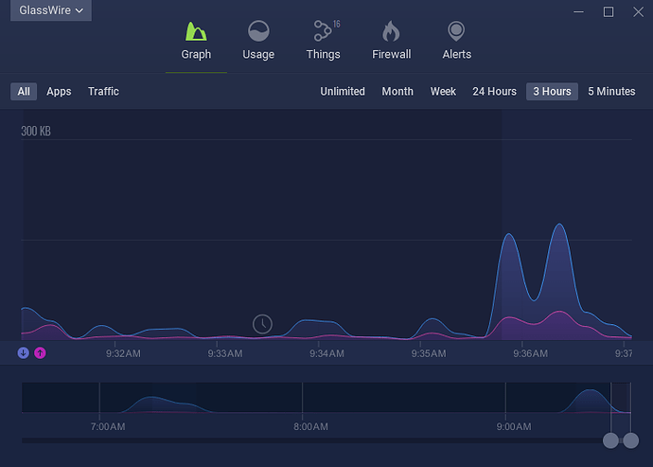This screenshot has width=653, height=467.
Task: Toggle the magenta upload traffic indicator
Action: pos(40,353)
